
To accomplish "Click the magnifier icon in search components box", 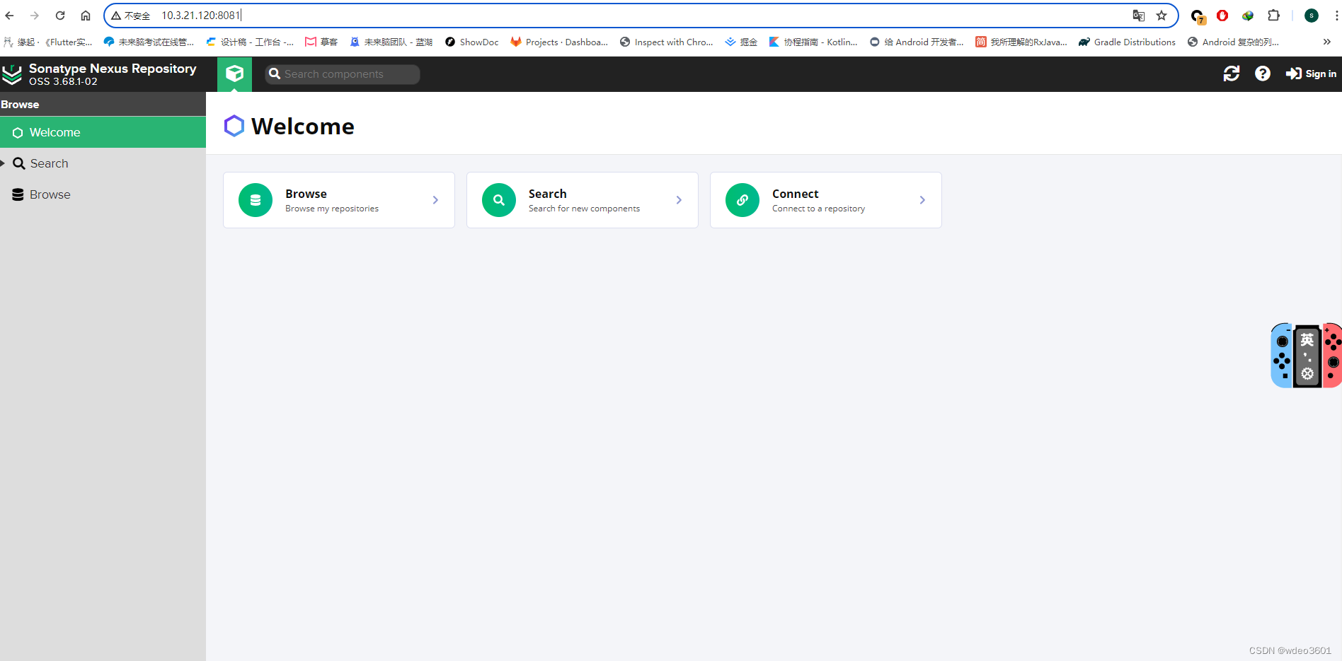I will coord(275,74).
